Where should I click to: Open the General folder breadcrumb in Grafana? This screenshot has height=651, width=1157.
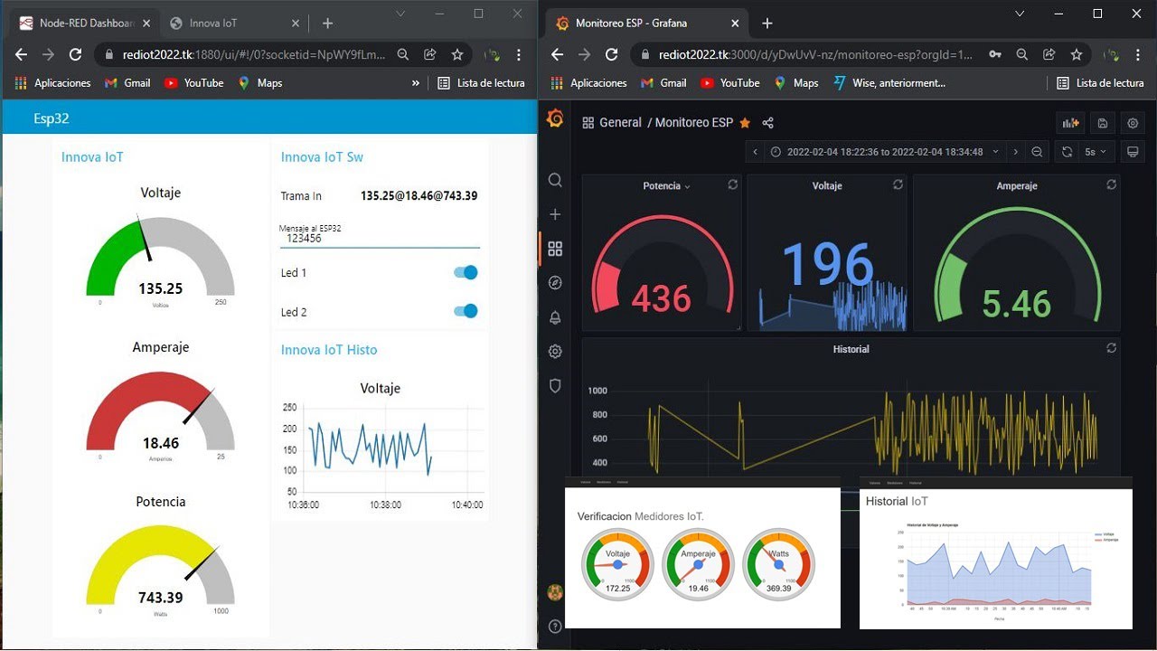tap(620, 123)
